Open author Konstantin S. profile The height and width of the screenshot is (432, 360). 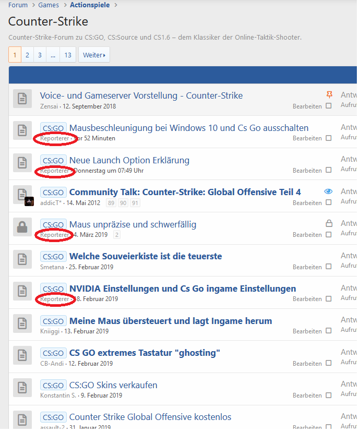click(58, 395)
